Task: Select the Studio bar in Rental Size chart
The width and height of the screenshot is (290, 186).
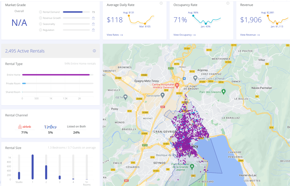Action: pyautogui.click(x=19, y=176)
